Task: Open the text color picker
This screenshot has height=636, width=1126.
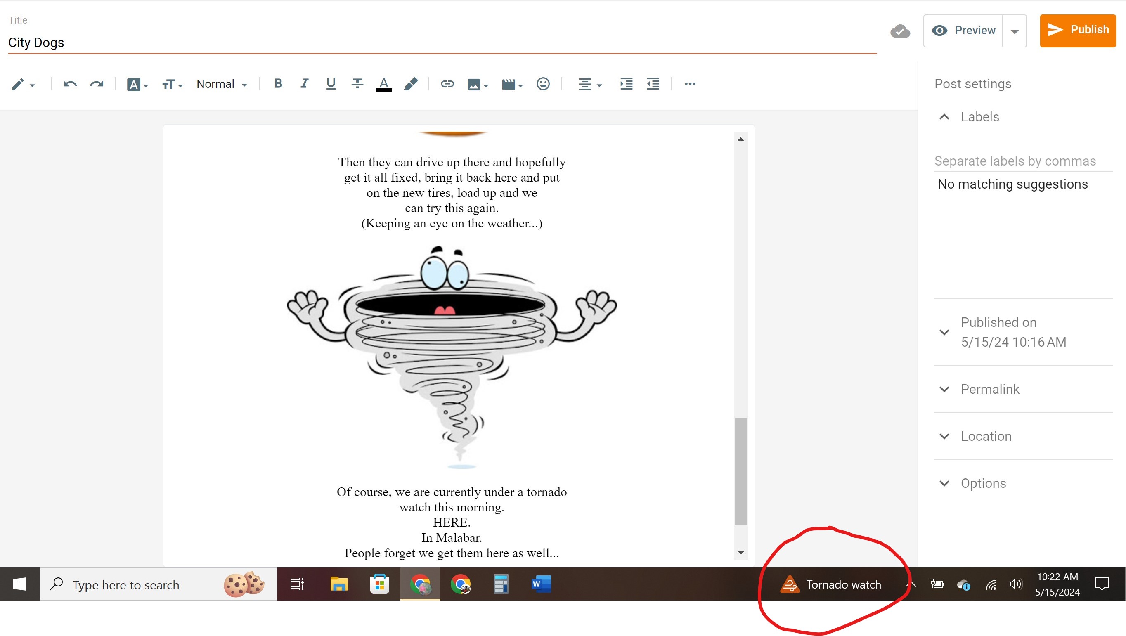Action: pyautogui.click(x=383, y=84)
